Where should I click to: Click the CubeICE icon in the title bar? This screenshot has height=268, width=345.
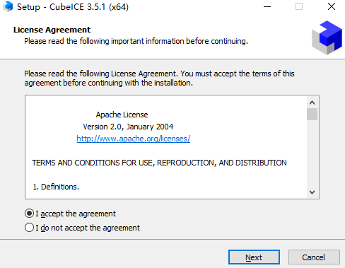(x=8, y=6)
